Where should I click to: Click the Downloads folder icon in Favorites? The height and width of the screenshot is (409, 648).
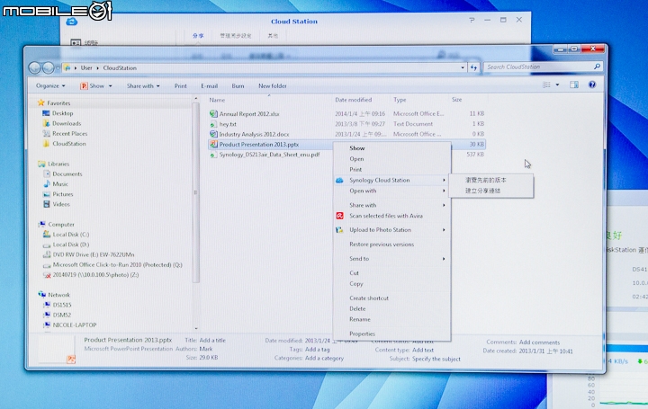pyautogui.click(x=46, y=123)
